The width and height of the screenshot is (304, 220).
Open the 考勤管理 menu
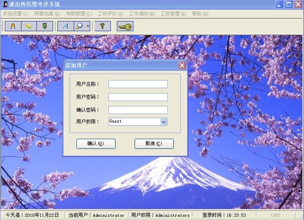pyautogui.click(x=78, y=14)
